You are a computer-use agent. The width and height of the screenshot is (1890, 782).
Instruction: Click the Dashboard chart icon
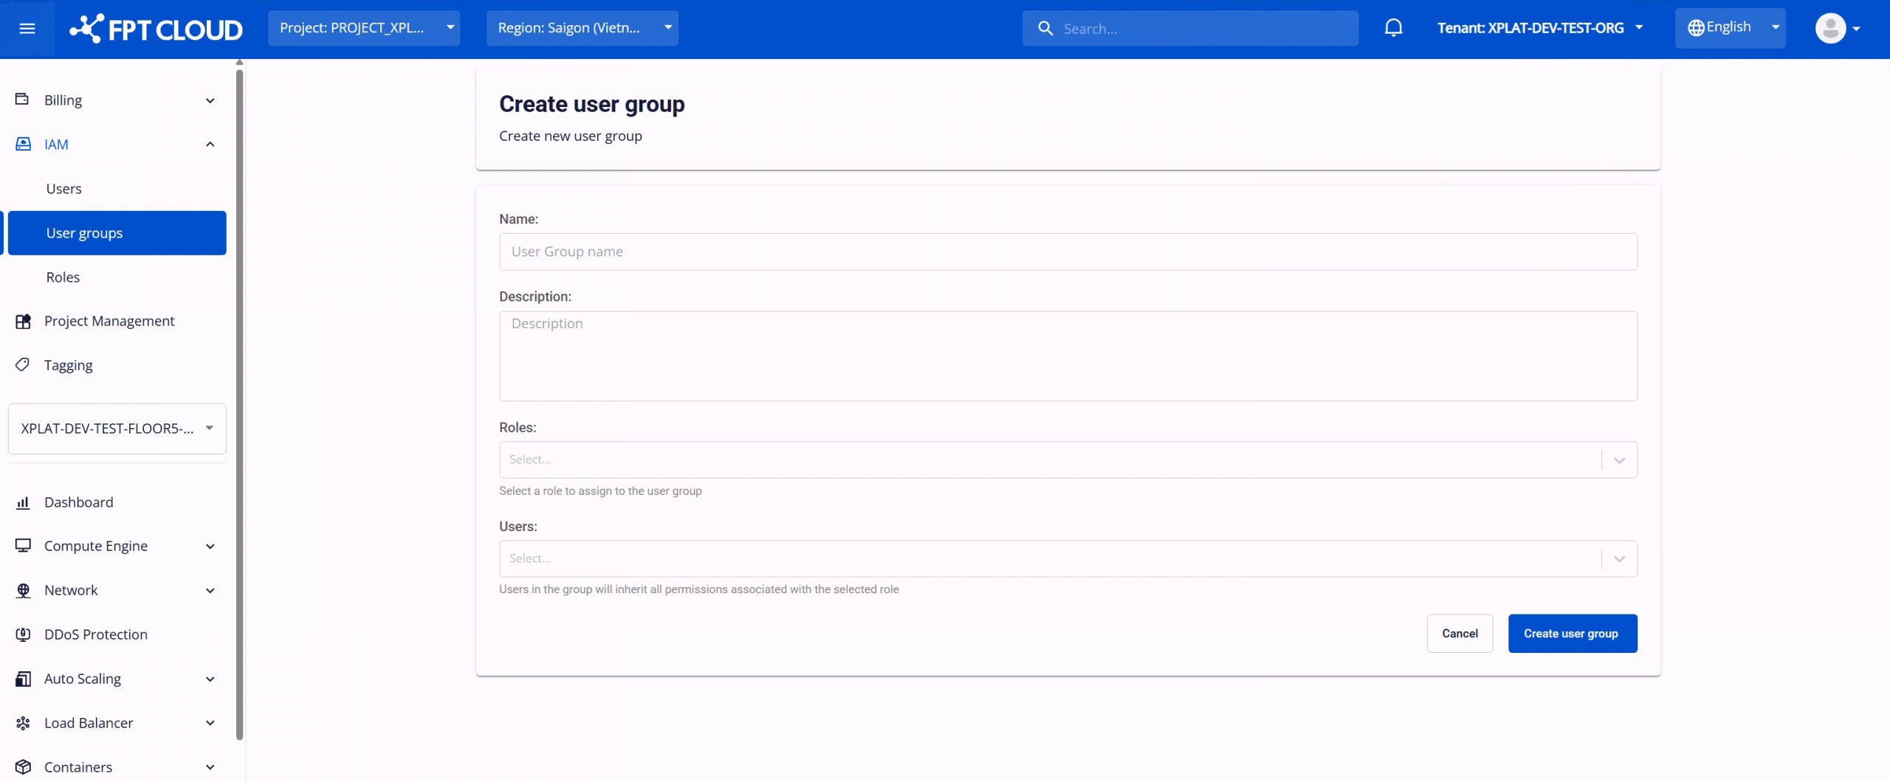tap(23, 502)
